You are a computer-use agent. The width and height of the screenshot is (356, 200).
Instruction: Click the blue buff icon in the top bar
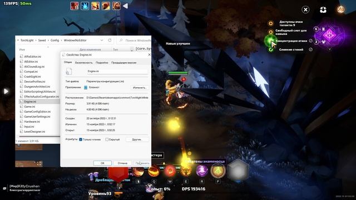[x=85, y=6]
